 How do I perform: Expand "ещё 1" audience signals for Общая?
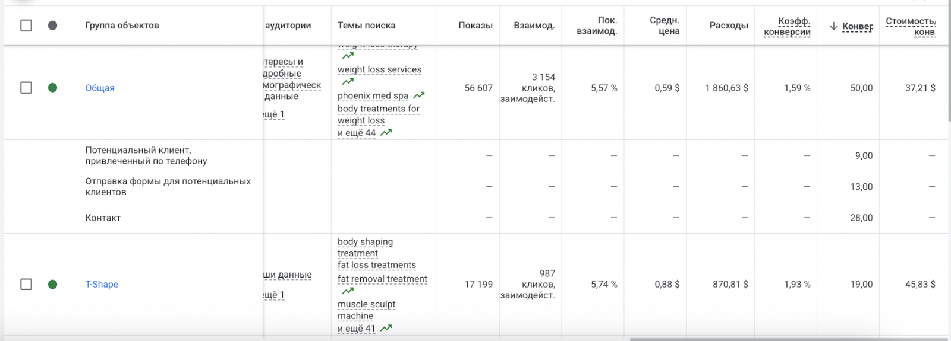(274, 114)
